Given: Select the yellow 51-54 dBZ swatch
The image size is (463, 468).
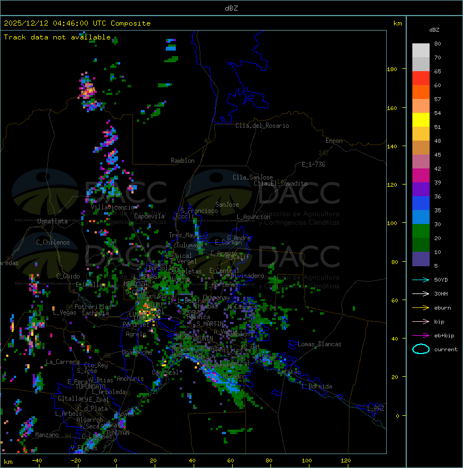Looking at the screenshot, I should coord(421,120).
